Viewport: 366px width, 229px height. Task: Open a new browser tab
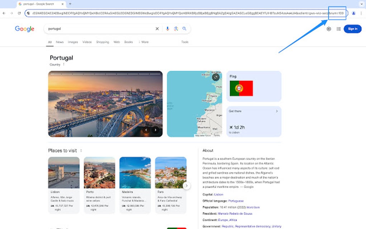point(70,4)
